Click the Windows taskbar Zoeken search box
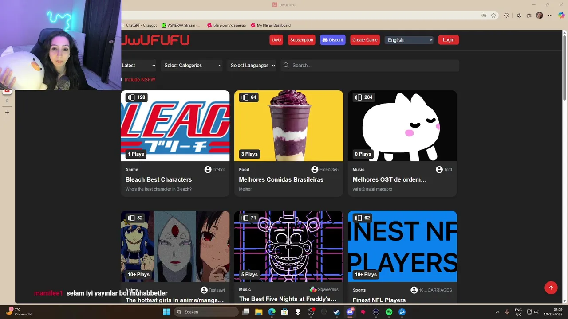The image size is (568, 319). pyautogui.click(x=206, y=312)
